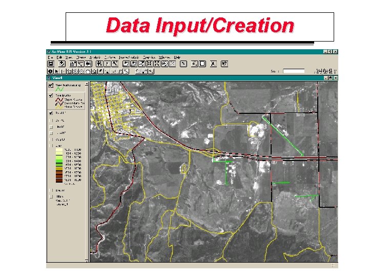Select the Pan hand tool

[88, 71]
